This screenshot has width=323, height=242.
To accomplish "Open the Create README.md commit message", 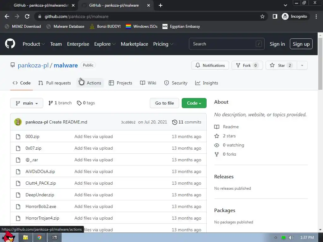I will tap(68, 122).
